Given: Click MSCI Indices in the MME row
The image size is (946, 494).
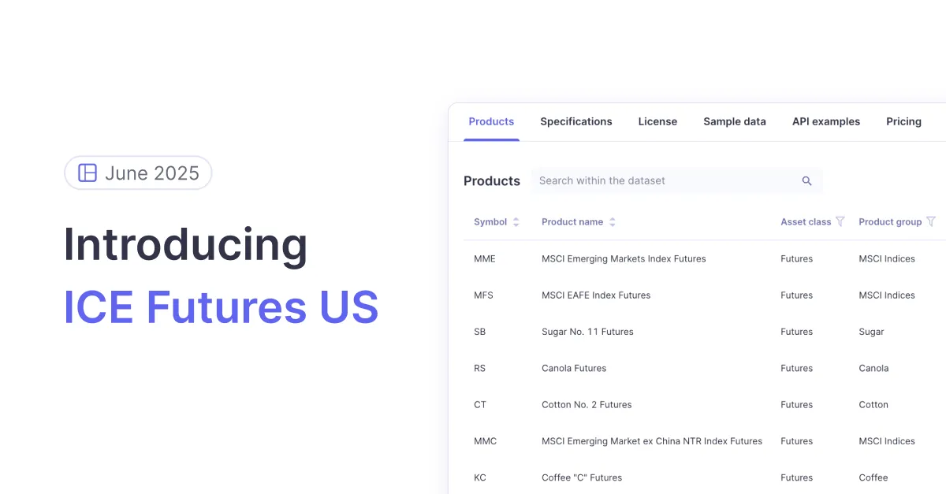Looking at the screenshot, I should click(887, 258).
